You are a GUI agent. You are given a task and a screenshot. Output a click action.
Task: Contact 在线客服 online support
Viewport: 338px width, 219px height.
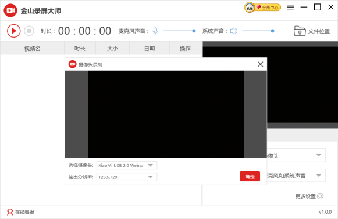(20, 212)
